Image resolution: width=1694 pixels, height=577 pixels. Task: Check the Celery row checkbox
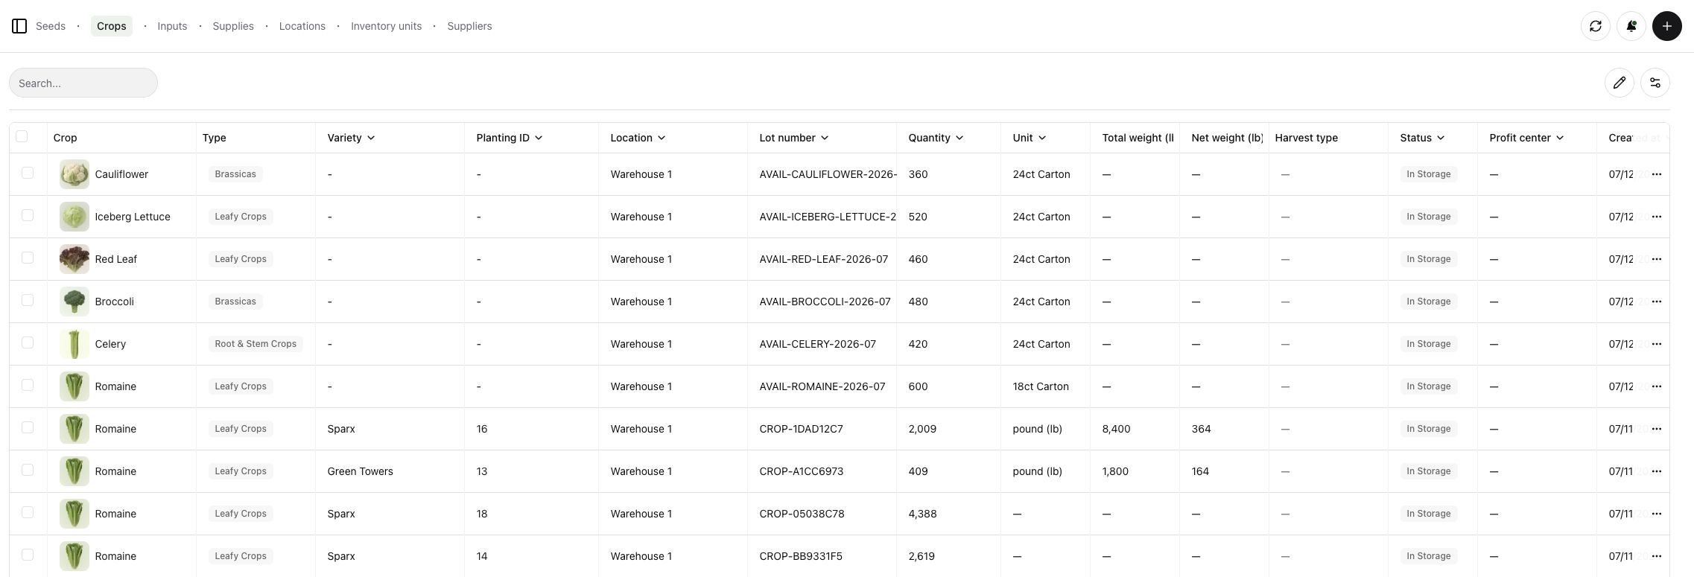pyautogui.click(x=28, y=342)
